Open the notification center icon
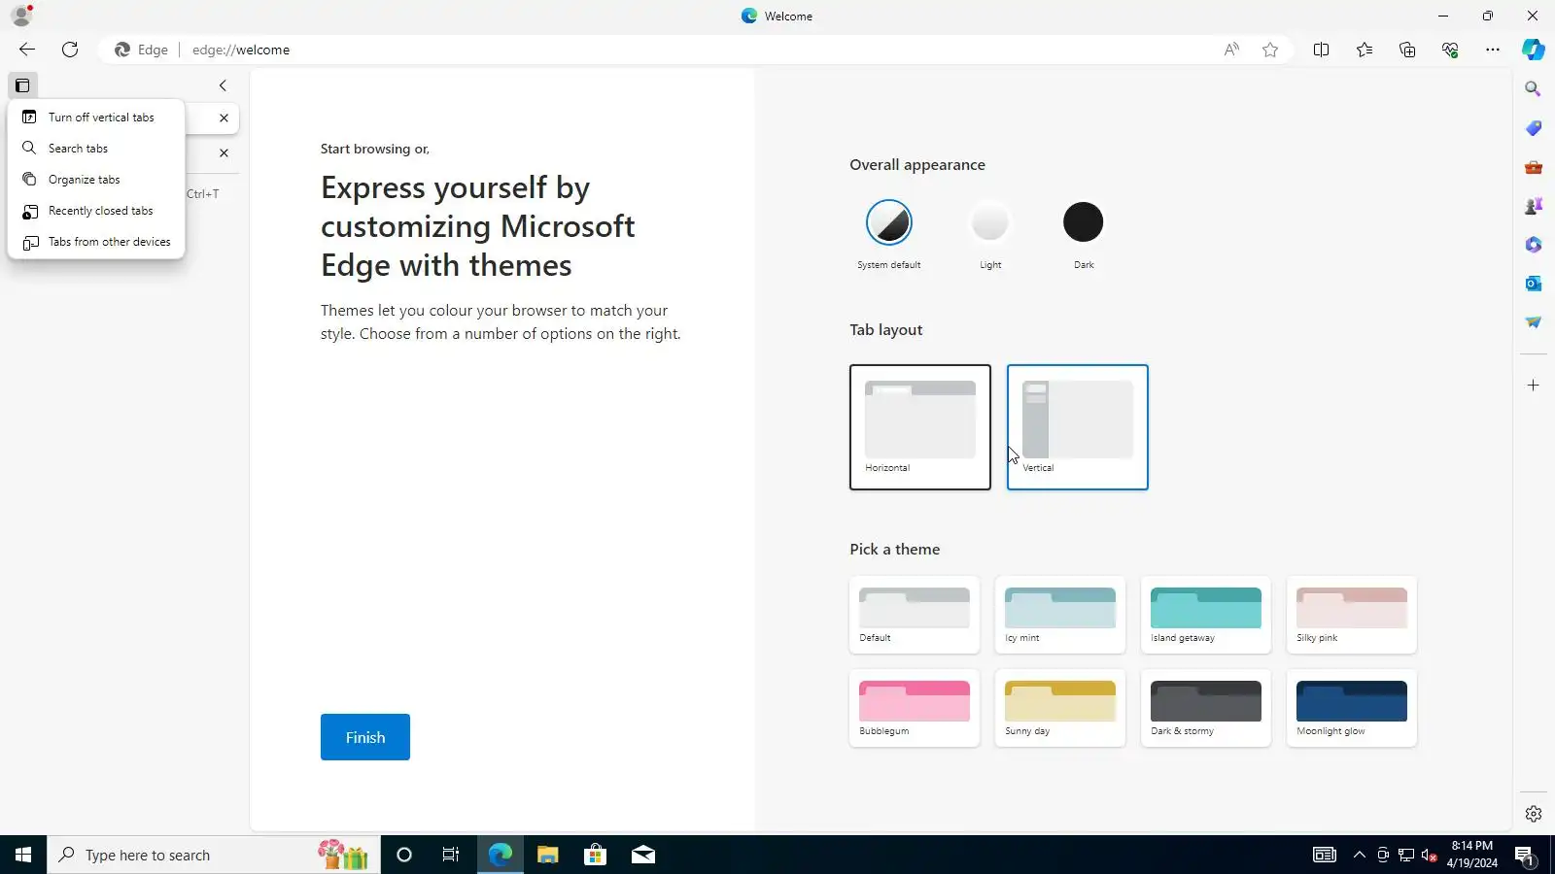This screenshot has width=1555, height=874. point(1525,855)
